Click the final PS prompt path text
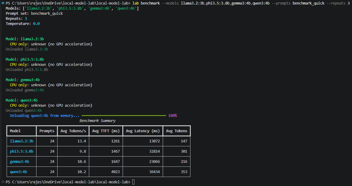Image resolution: width=352 pixels, height=186 pixels. point(68,182)
